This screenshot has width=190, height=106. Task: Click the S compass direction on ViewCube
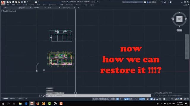[179, 26]
